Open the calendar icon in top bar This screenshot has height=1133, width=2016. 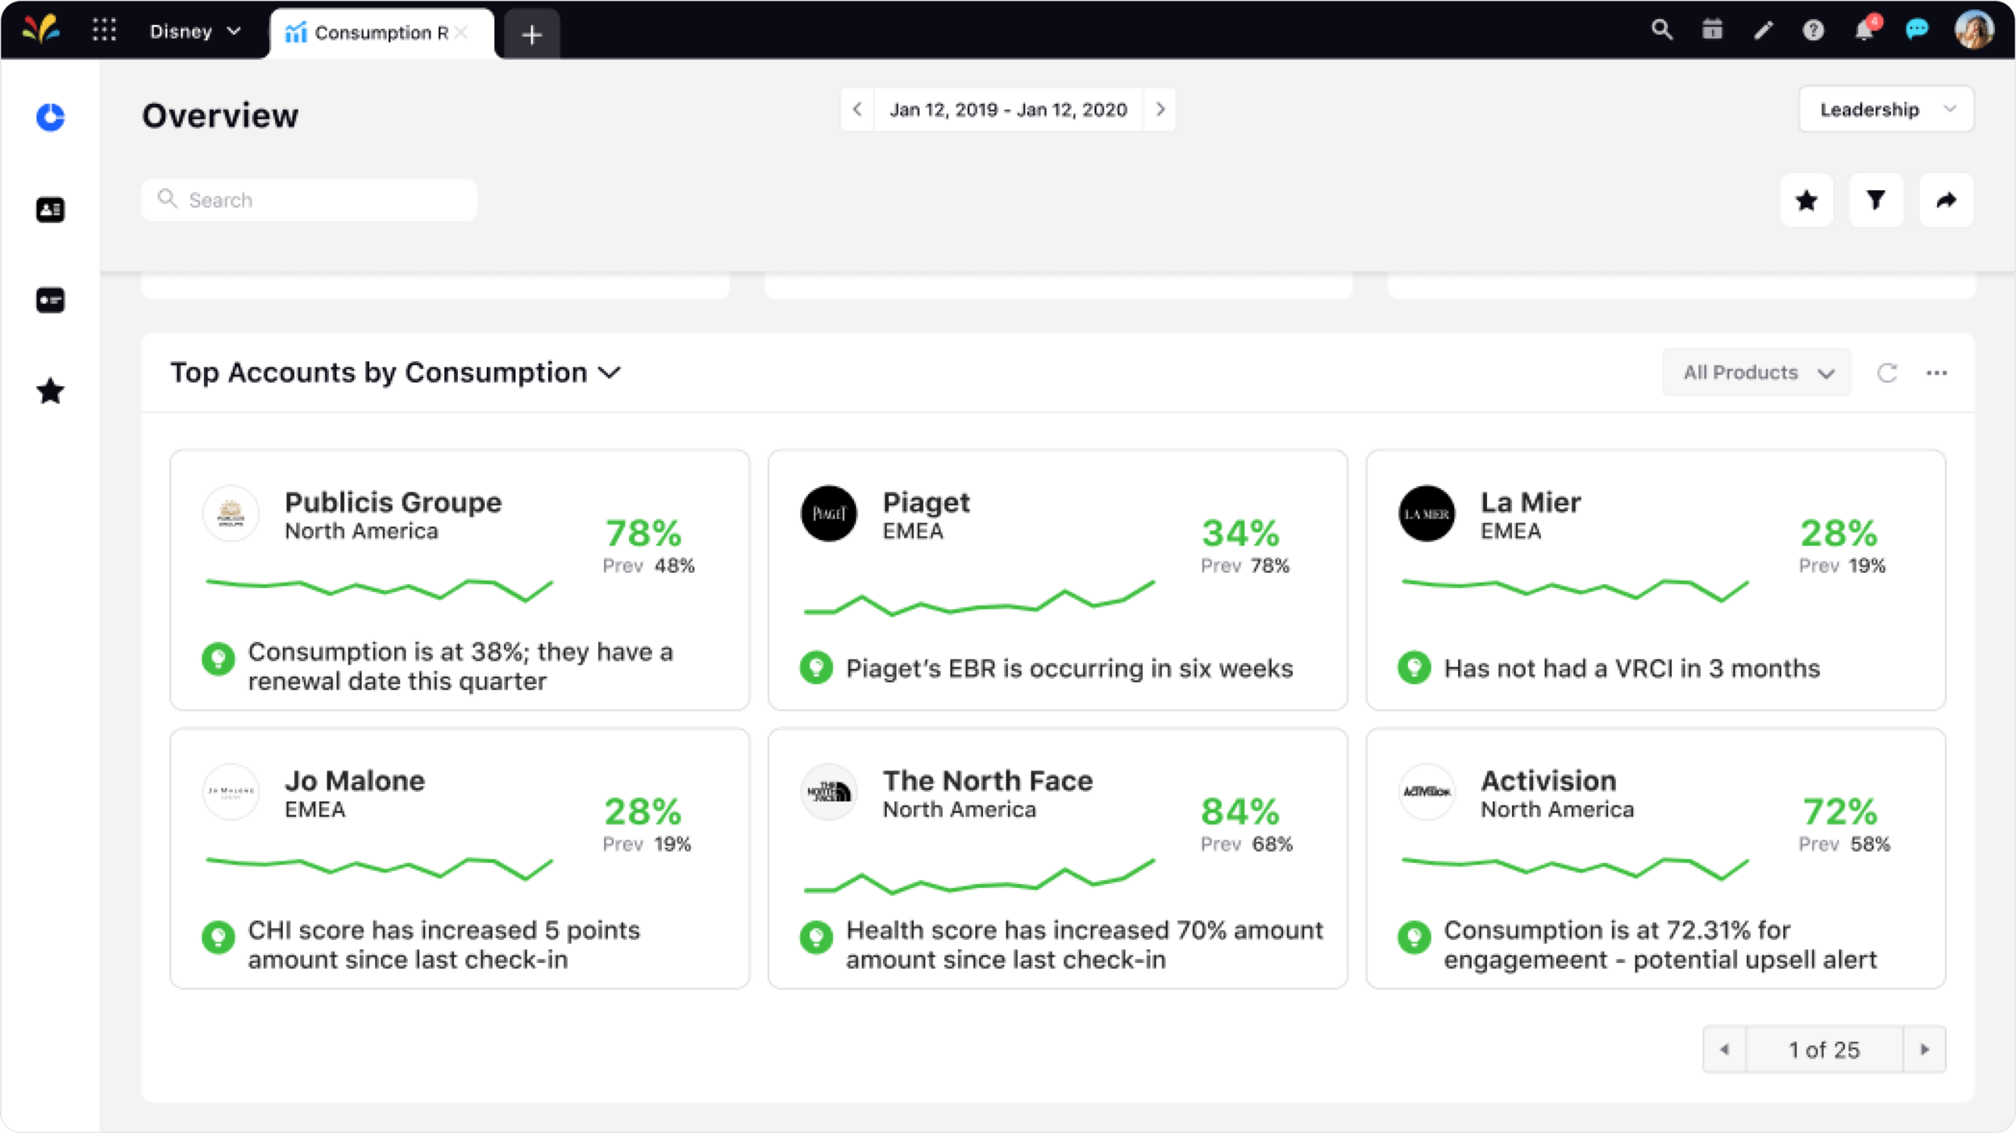[x=1712, y=31]
